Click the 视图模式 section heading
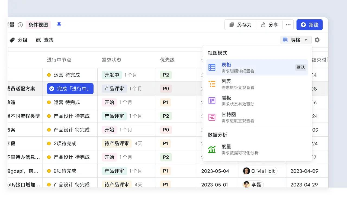The image size is (347, 197). click(217, 53)
